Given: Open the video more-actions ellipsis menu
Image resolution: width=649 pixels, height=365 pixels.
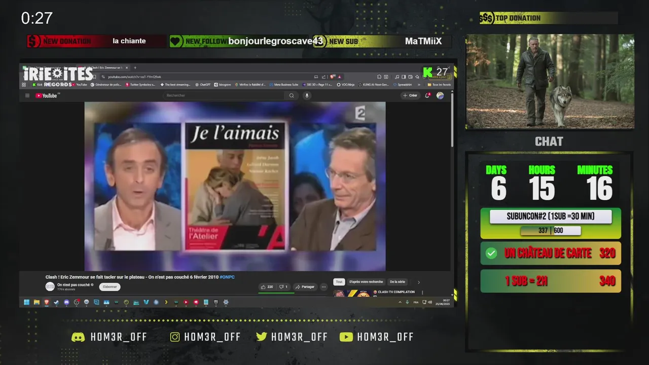Looking at the screenshot, I should 323,287.
